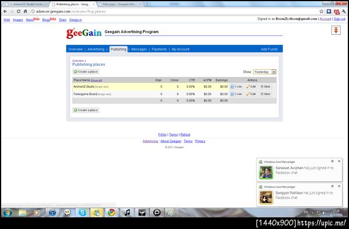The image size is (349, 229).
Task: Open Windows Explorer from the taskbar
Action: pos(23,213)
